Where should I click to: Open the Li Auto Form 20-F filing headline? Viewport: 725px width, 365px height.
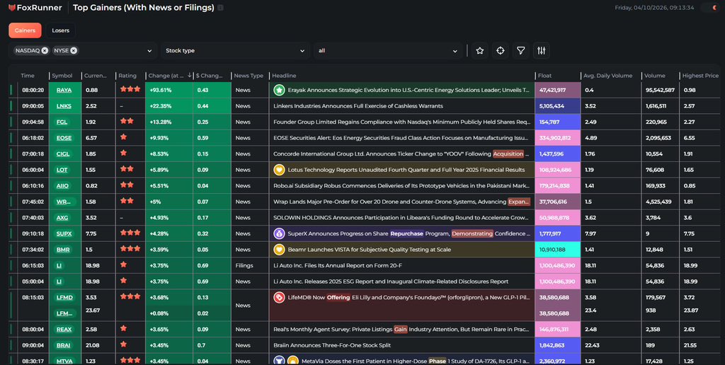338,266
